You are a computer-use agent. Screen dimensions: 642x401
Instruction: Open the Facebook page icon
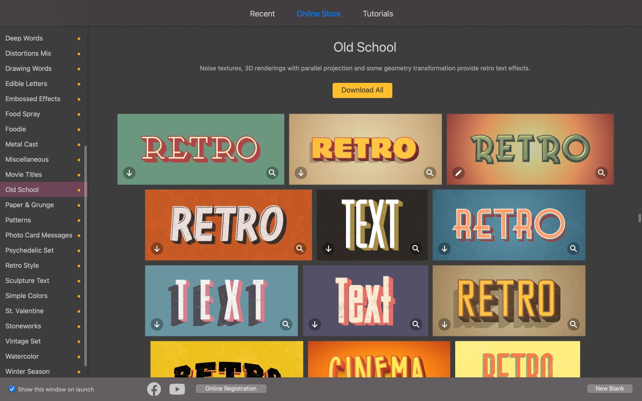154,389
